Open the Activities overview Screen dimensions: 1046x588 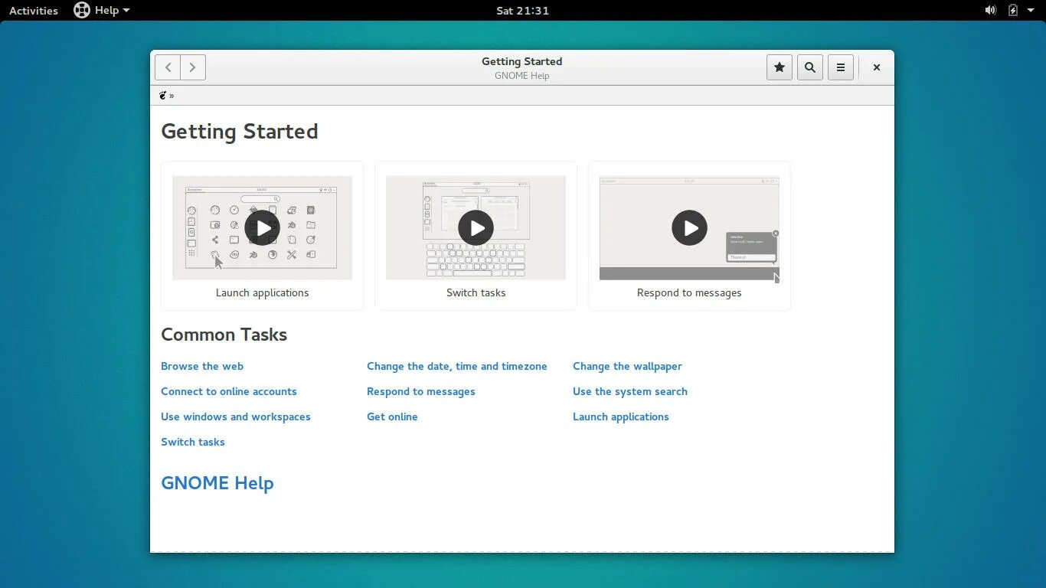tap(34, 10)
